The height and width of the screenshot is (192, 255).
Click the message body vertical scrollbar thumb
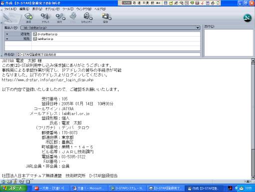click(x=253, y=106)
